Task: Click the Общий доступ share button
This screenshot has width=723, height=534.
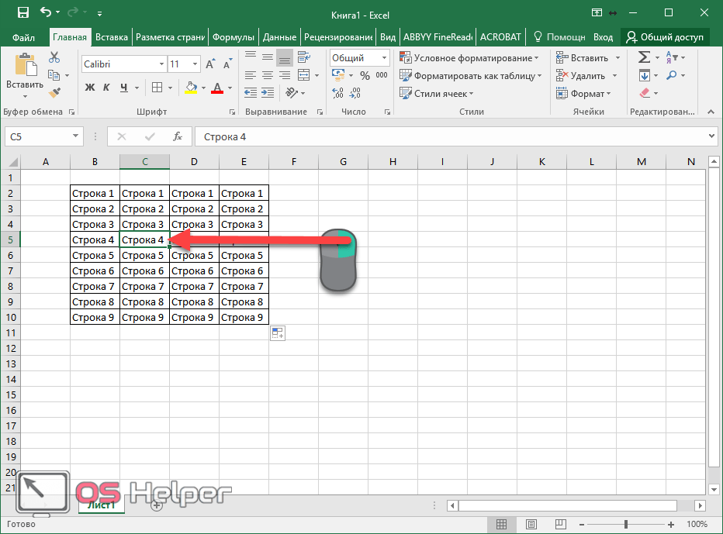Action: click(665, 37)
